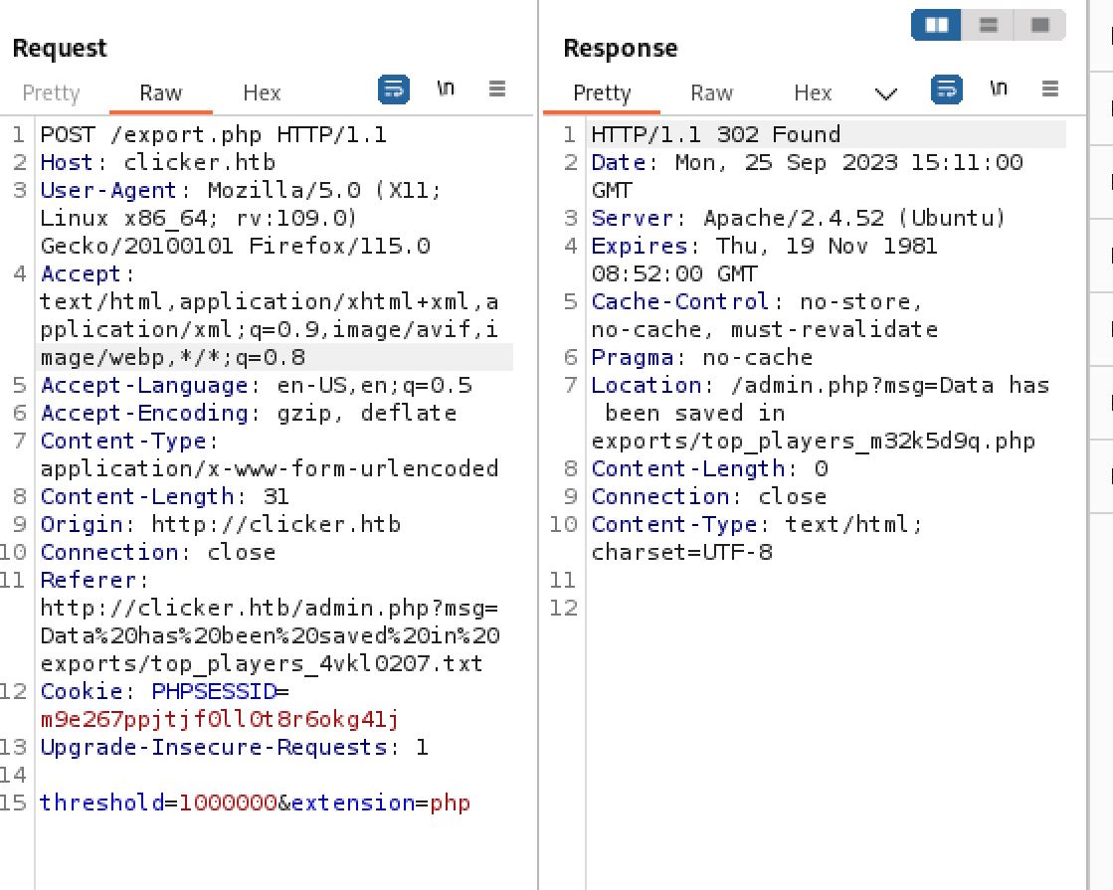This screenshot has height=890, width=1113.
Task: Toggle word wrap in Response panel
Action: point(946,90)
